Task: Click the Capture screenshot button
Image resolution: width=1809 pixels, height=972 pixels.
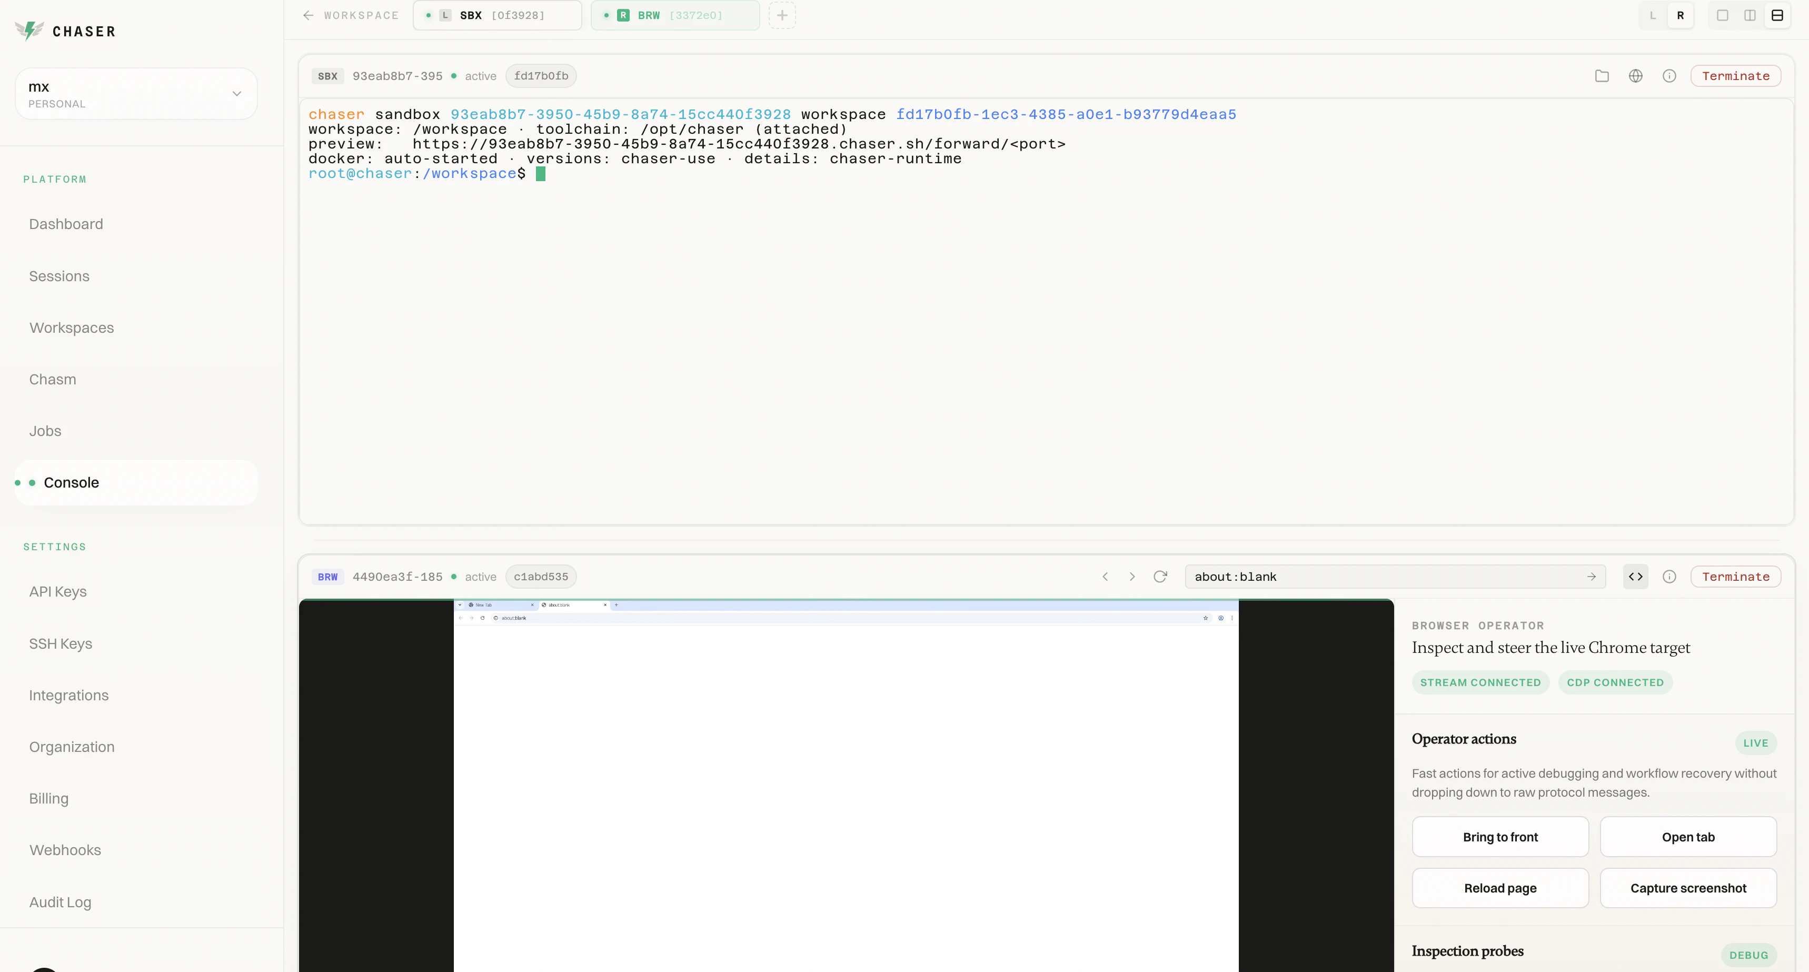Action: [x=1688, y=888]
